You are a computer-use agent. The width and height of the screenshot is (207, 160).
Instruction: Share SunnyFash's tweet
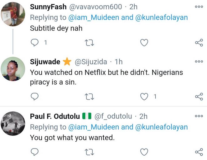[199, 43]
